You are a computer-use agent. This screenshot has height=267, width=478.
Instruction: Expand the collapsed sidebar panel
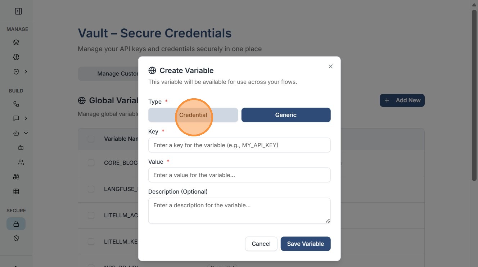18,12
